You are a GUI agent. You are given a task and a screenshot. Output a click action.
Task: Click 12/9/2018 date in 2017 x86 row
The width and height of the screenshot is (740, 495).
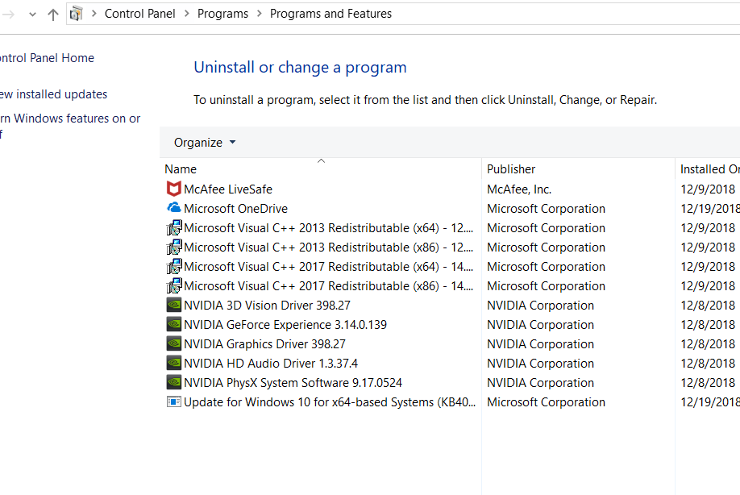[708, 286]
